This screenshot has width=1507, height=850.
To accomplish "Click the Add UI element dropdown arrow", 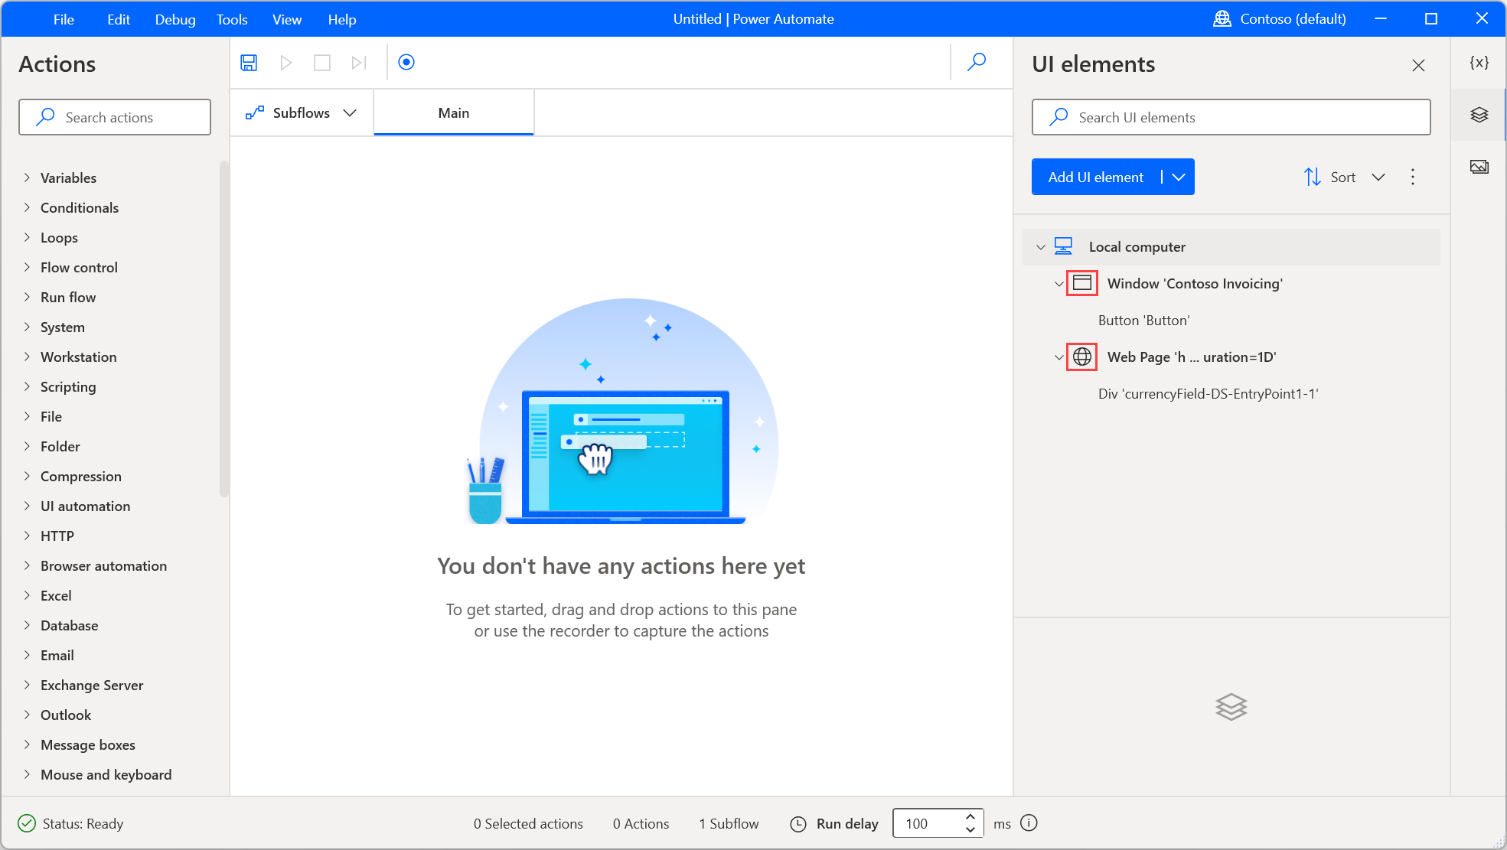I will (1178, 177).
